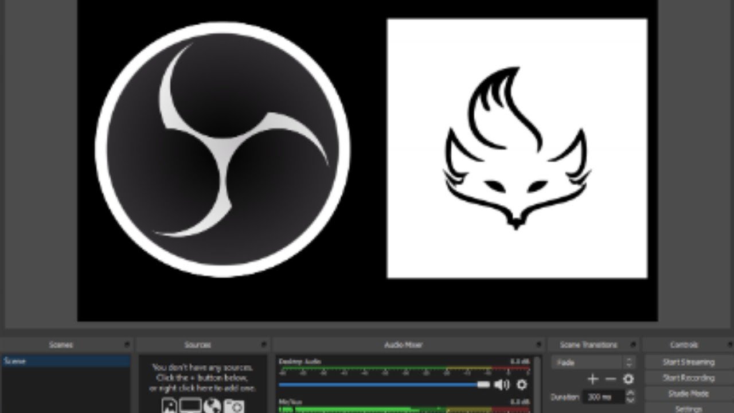
Task: Click the "Audio Mixer" panel title
Action: point(404,345)
